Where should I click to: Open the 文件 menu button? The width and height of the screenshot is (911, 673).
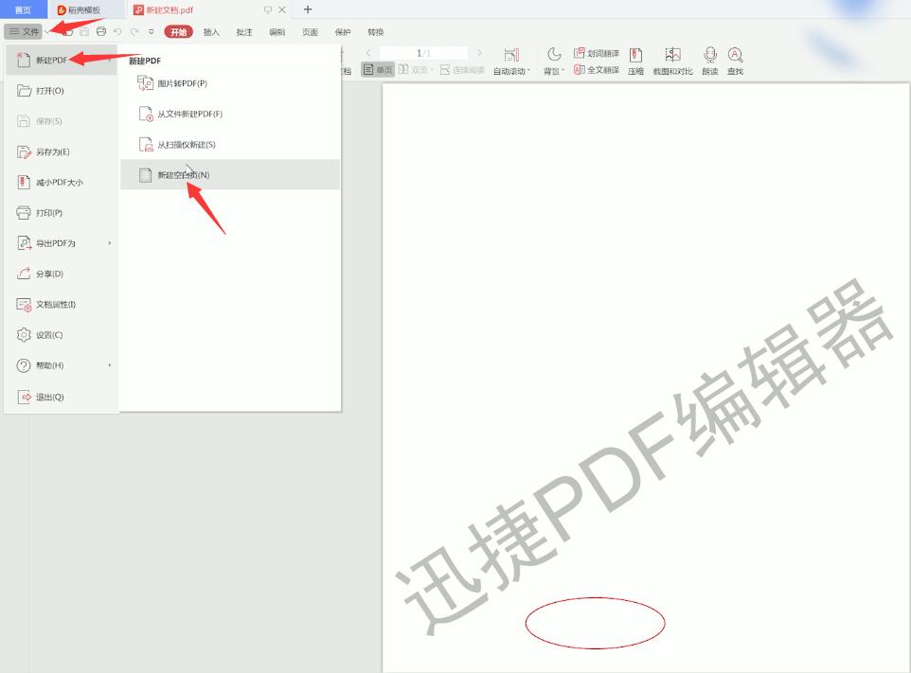point(24,31)
